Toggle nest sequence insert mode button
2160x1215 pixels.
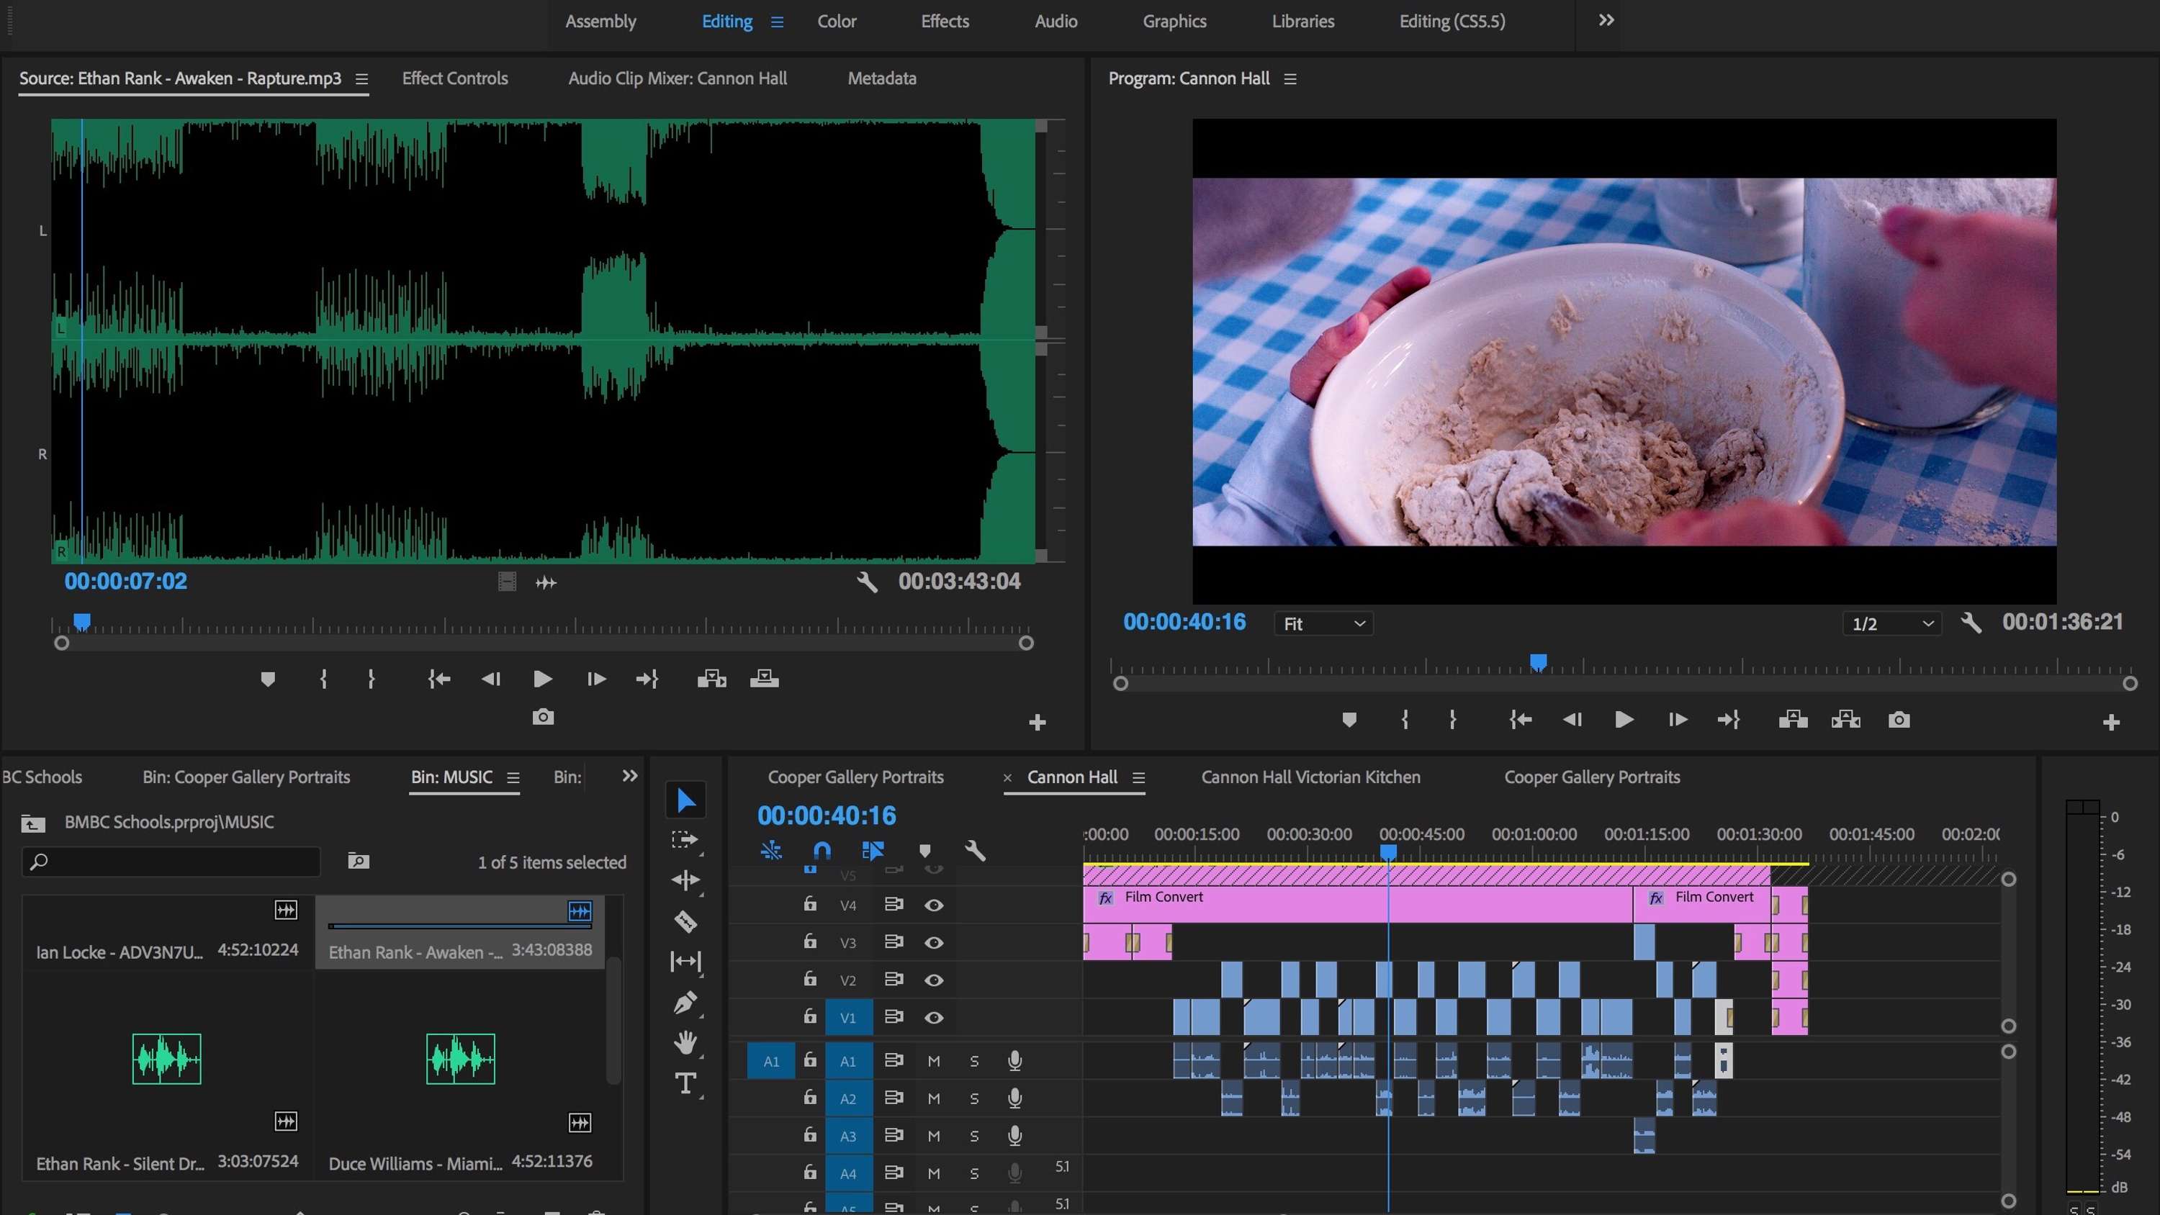[770, 851]
